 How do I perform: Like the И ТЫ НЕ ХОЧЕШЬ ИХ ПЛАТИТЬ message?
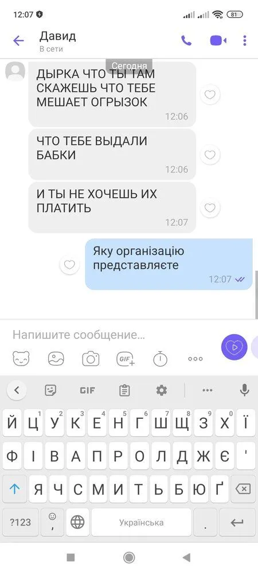(210, 208)
